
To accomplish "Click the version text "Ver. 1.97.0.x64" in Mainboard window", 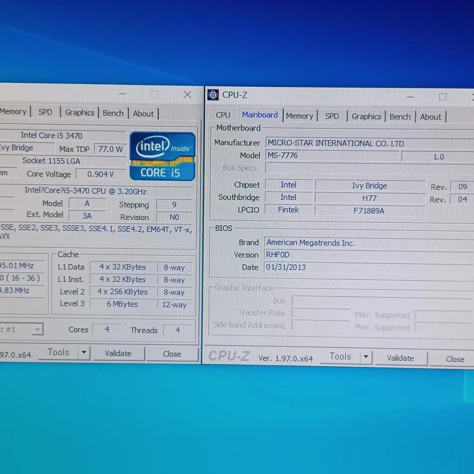I will click(286, 358).
